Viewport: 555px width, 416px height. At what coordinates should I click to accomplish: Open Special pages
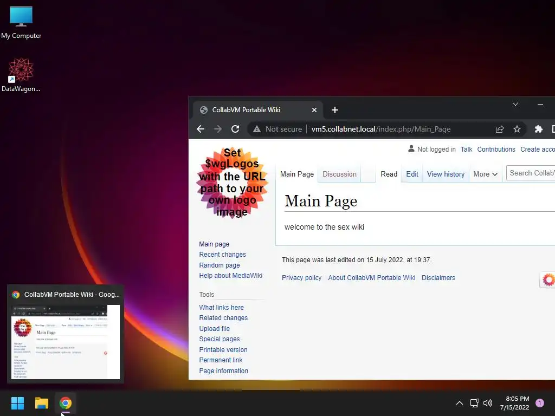pyautogui.click(x=219, y=339)
